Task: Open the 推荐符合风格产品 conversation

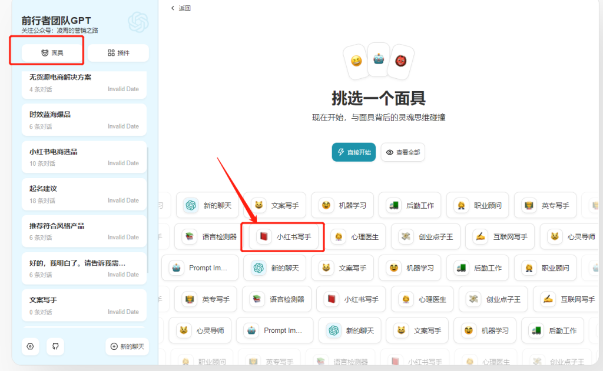Action: (x=84, y=231)
